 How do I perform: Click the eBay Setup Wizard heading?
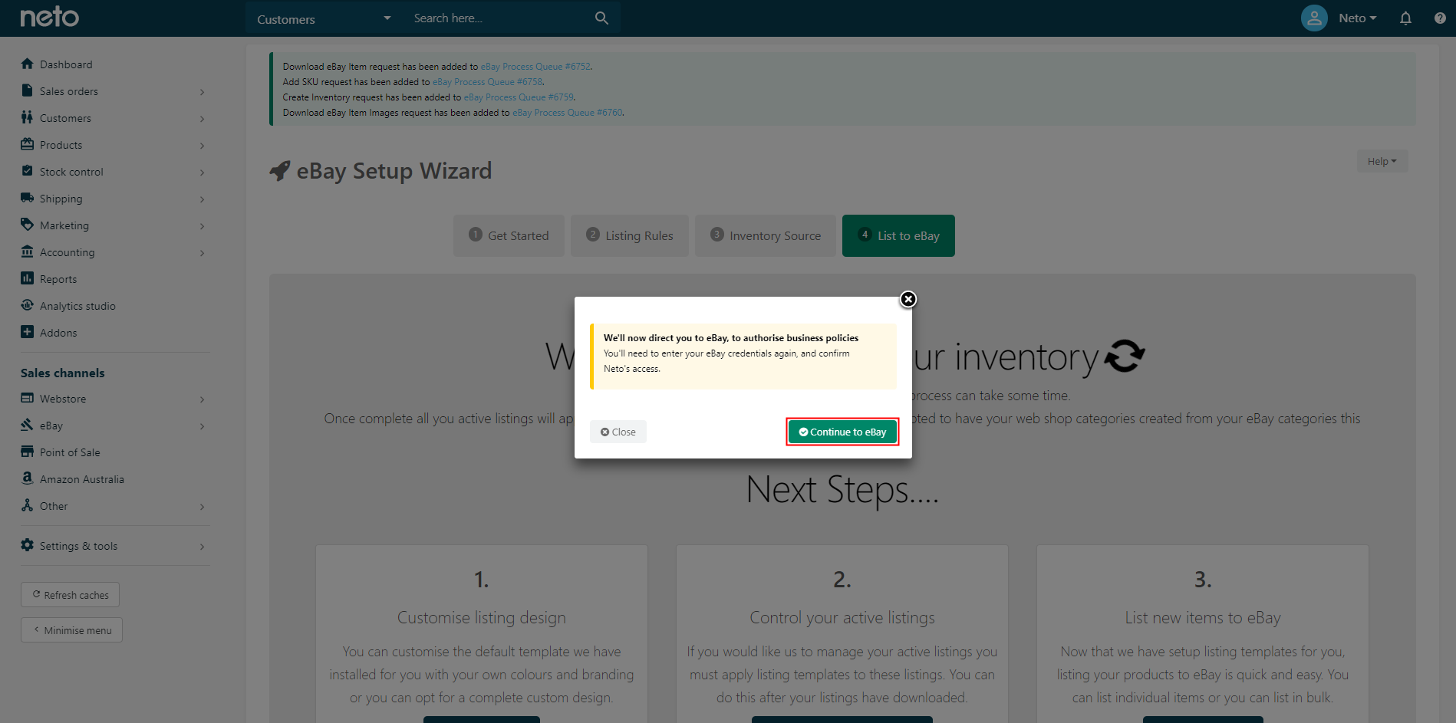coord(394,170)
